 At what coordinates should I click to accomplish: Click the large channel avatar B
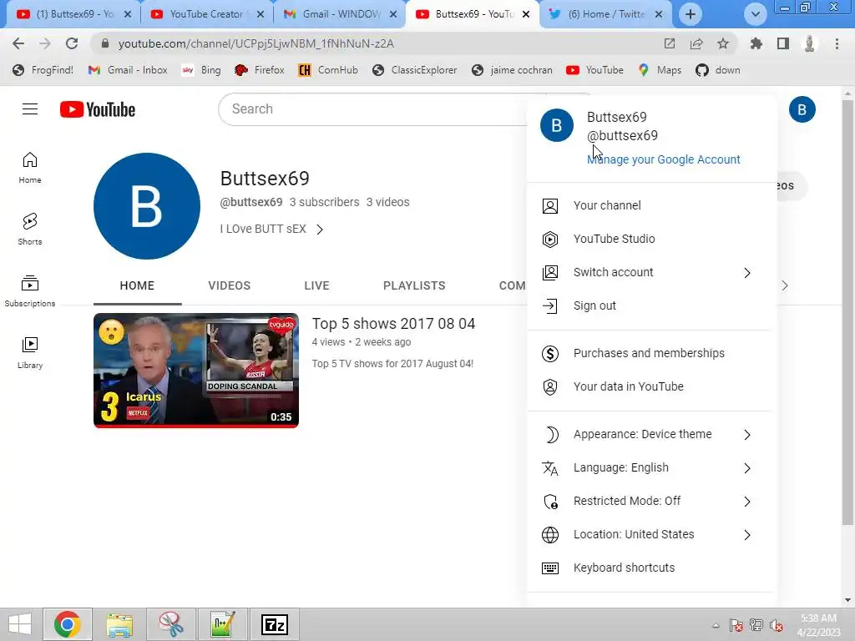(x=147, y=206)
